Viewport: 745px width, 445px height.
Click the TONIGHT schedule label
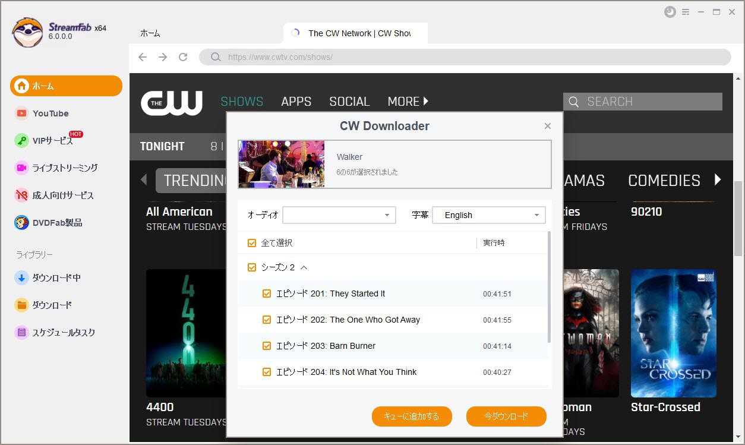click(162, 146)
